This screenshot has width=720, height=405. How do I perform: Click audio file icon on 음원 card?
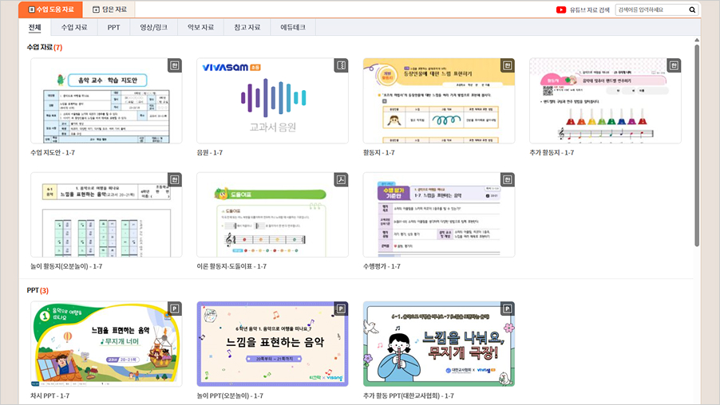[x=341, y=65]
